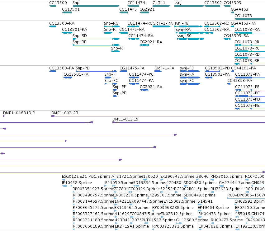The height and width of the screenshot is (231, 265).
Task: Select EST RH09473.3prime
Action: tap(214, 214)
